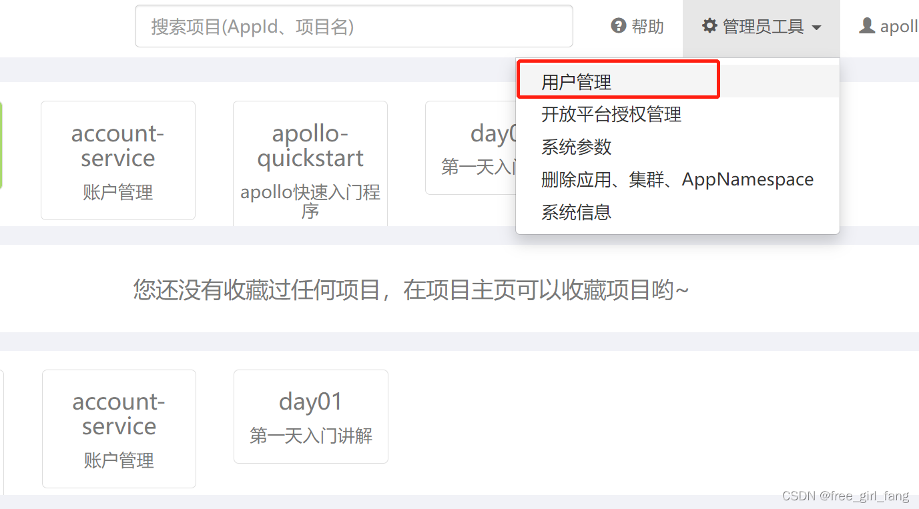Select 系统参数 system parameters entry
Screen dimensions: 919x509
click(576, 147)
